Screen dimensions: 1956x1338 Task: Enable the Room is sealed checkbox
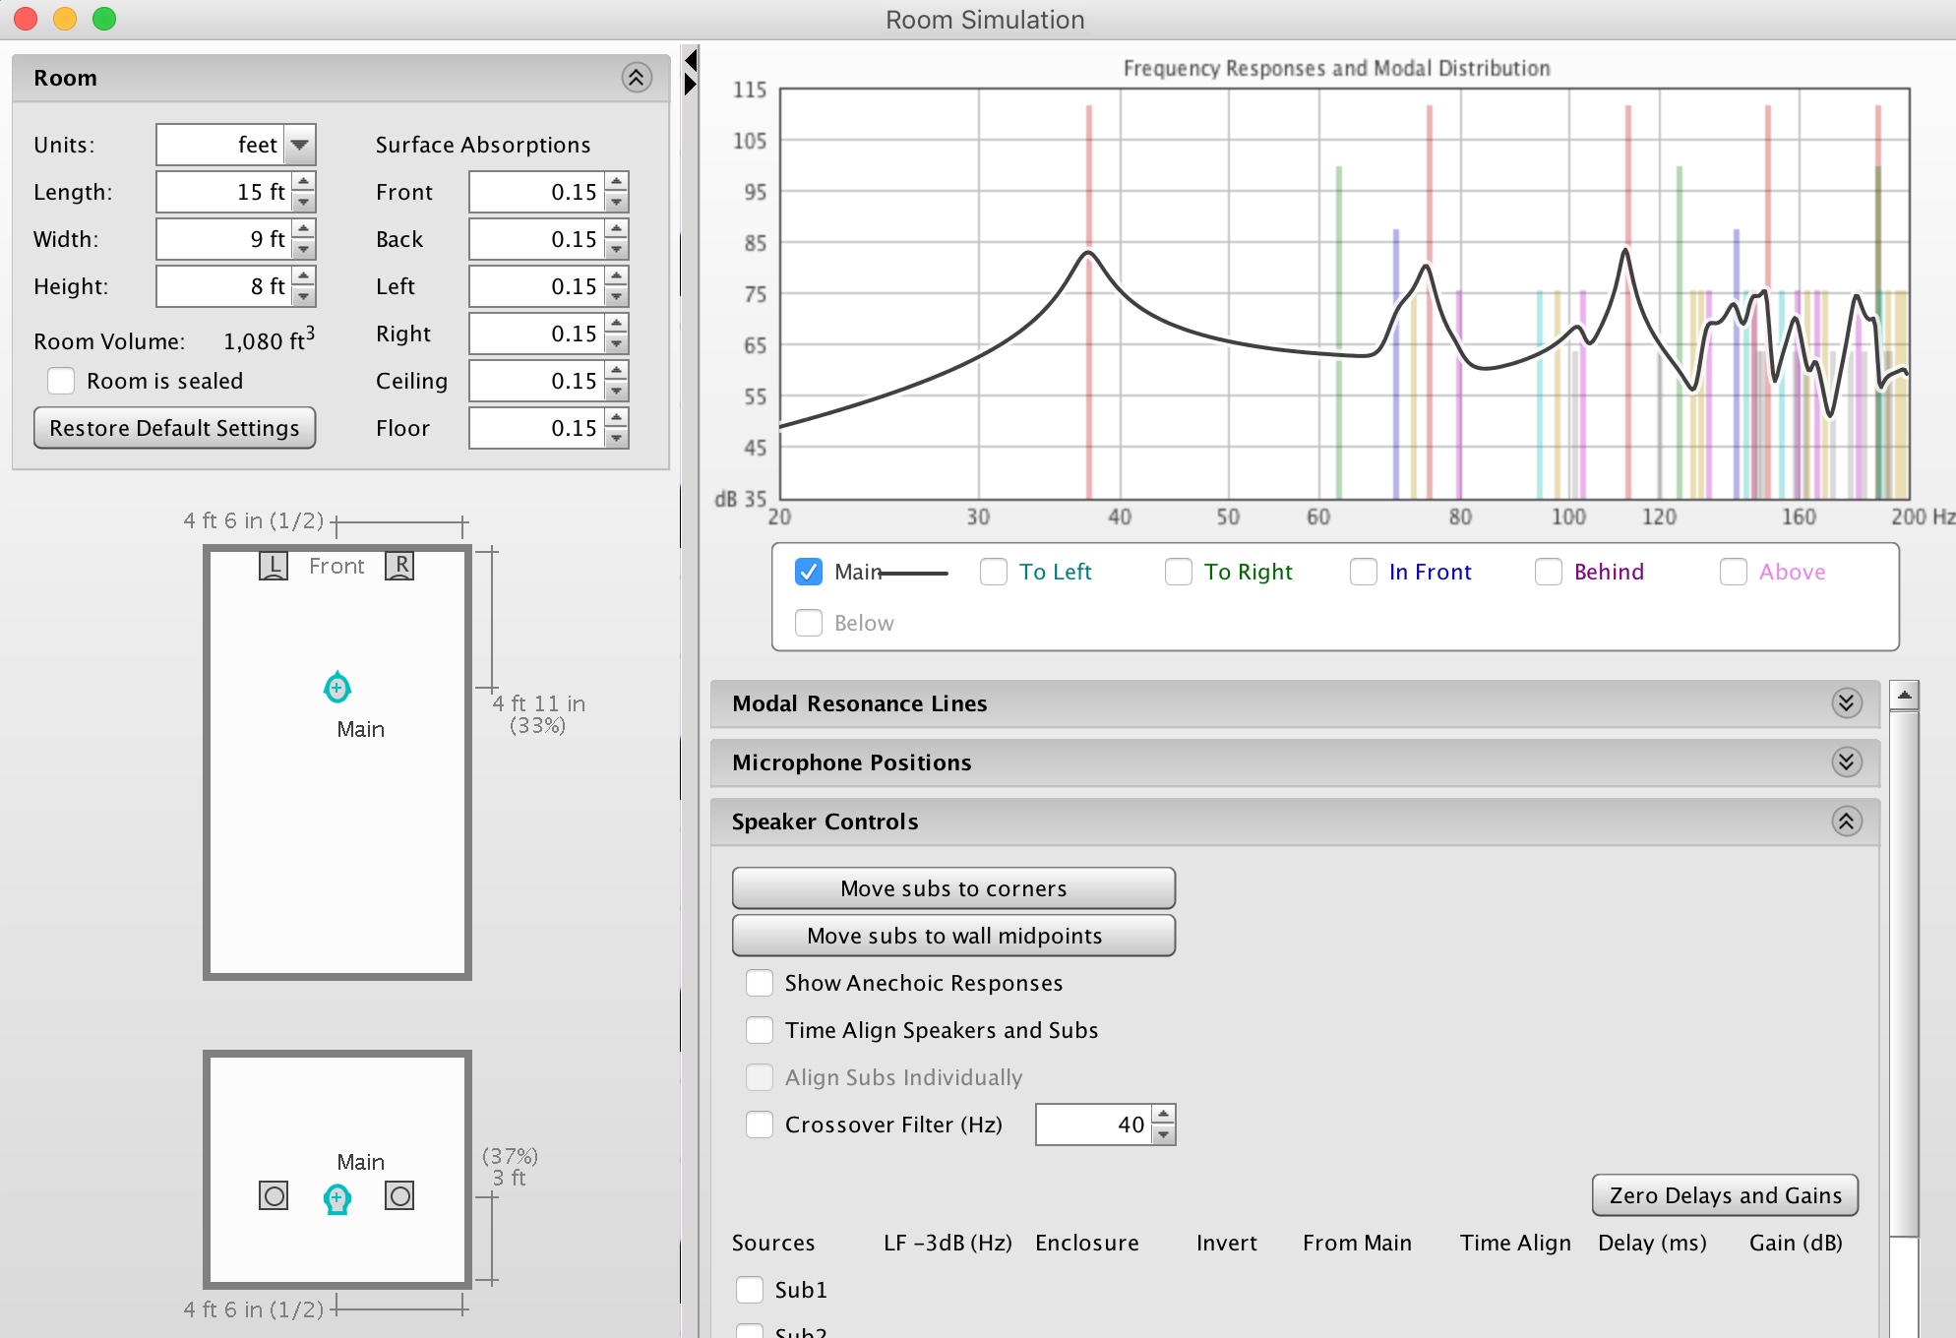point(62,381)
